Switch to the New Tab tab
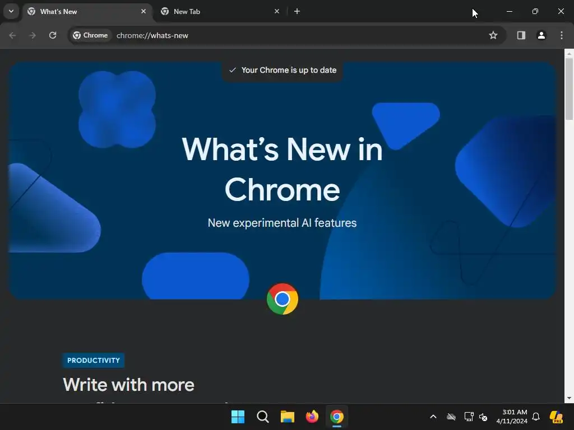Viewport: 574px width, 430px height. click(x=220, y=11)
